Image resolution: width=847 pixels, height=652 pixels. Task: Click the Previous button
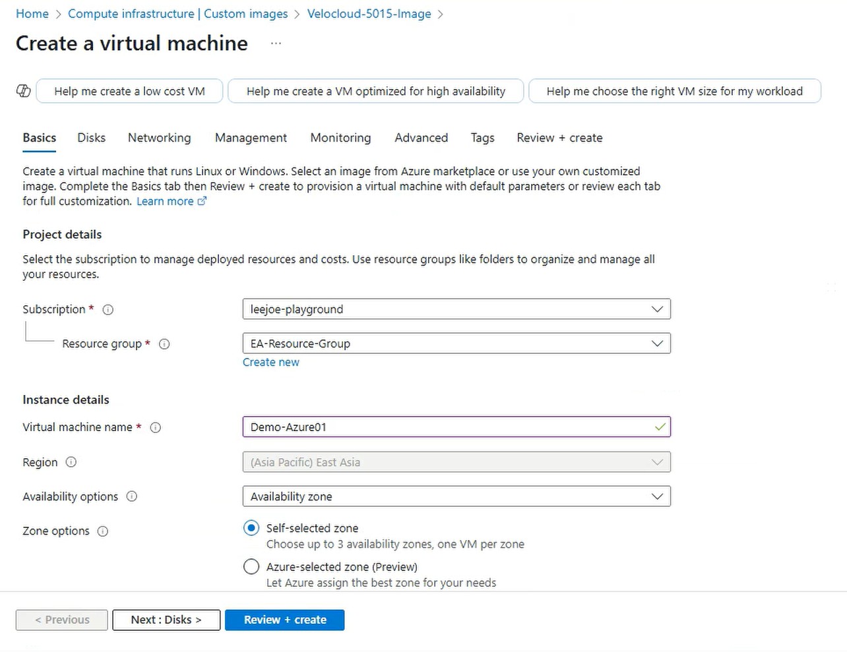pos(62,620)
